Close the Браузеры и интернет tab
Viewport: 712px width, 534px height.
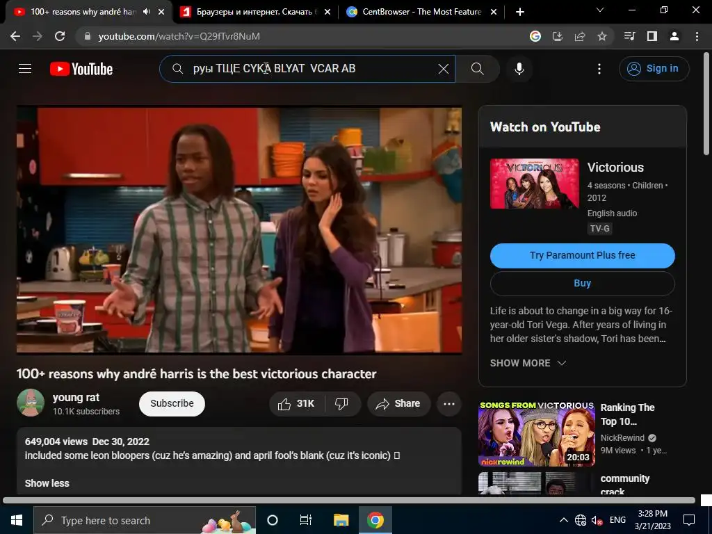tap(327, 12)
